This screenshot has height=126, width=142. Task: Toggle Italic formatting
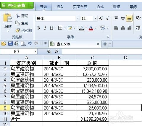pyautogui.click(x=45, y=28)
